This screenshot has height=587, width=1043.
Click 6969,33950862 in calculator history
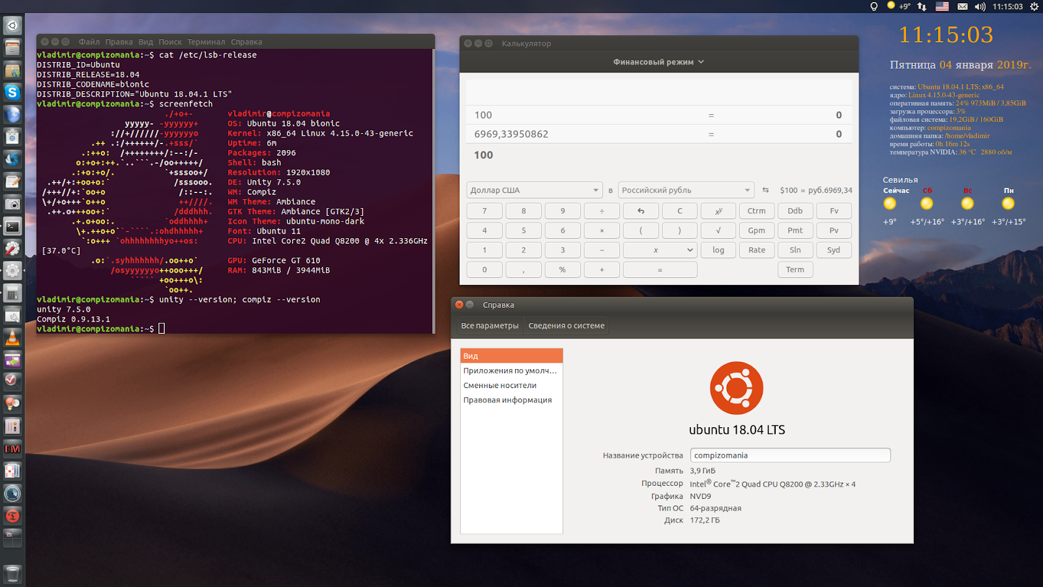coord(511,134)
